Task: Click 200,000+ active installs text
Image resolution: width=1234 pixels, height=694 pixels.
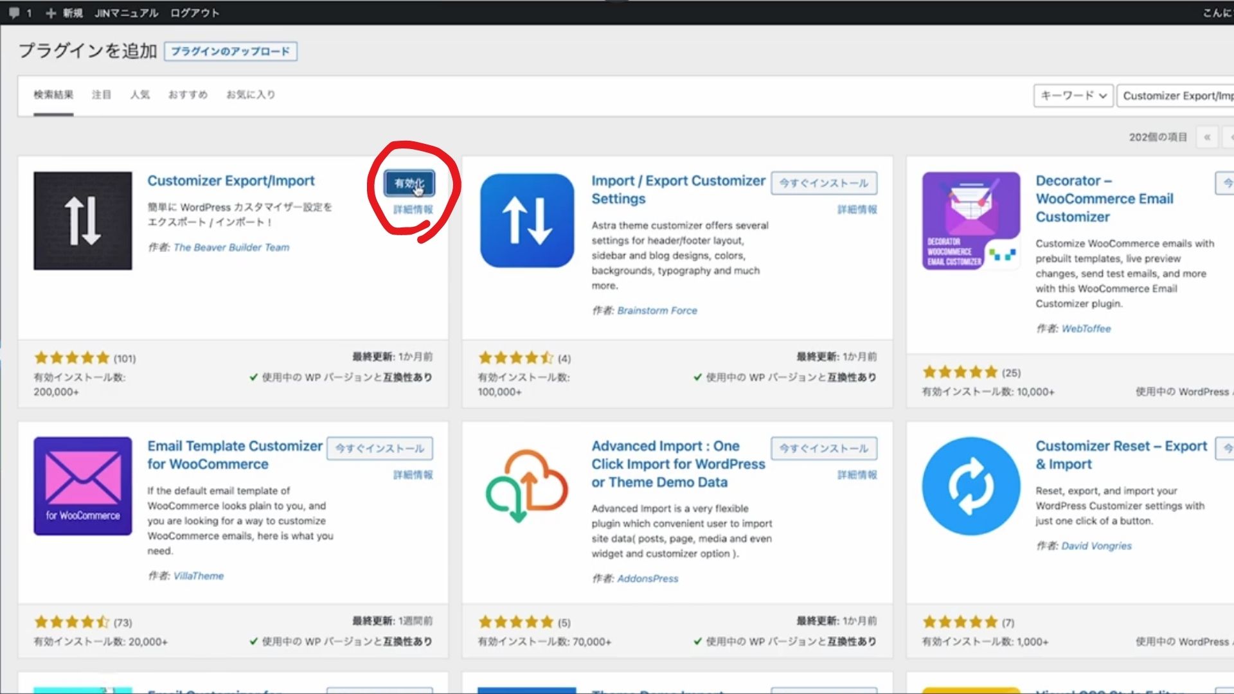Action: pyautogui.click(x=56, y=392)
